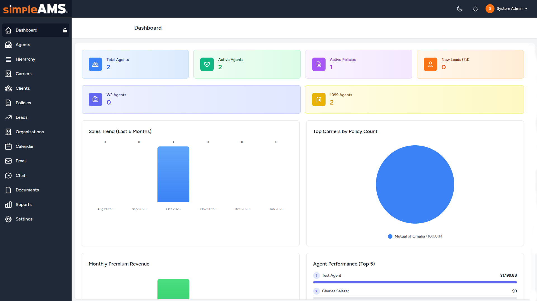
Task: Click the simpleAMS logo
Action: 34,9
